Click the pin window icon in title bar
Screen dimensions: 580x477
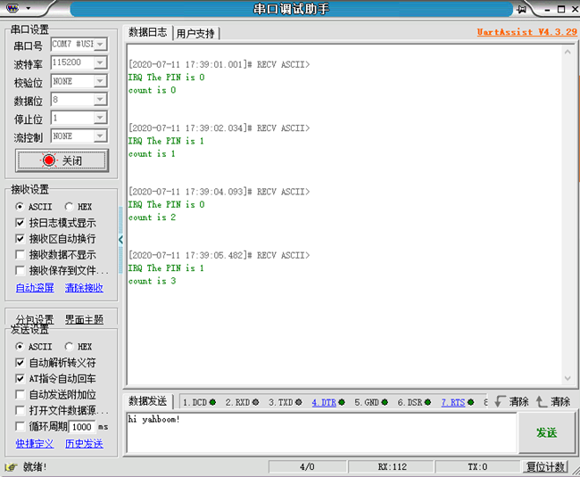click(522, 9)
